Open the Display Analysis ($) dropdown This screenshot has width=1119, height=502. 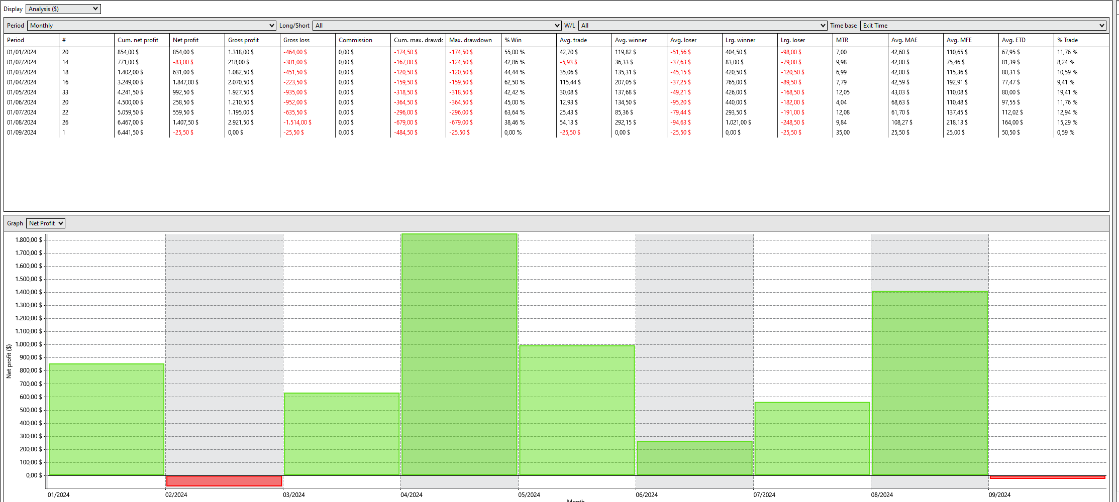coord(63,9)
